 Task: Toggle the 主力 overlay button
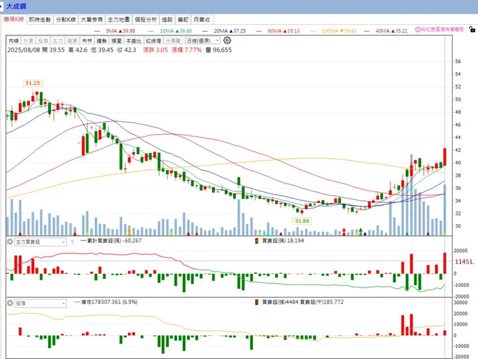(x=57, y=41)
